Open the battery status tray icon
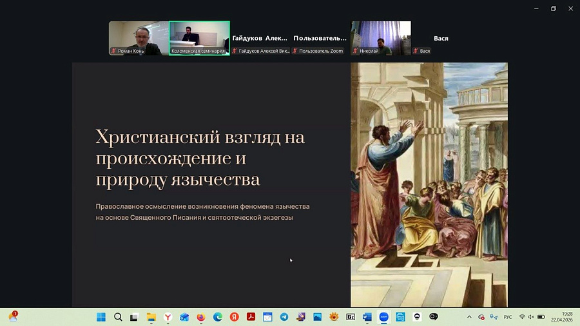 (x=541, y=317)
